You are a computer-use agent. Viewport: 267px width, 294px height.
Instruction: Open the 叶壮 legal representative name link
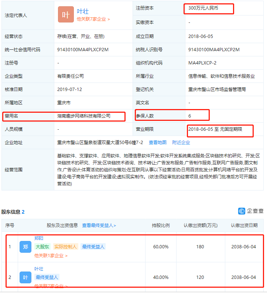tap(83, 11)
